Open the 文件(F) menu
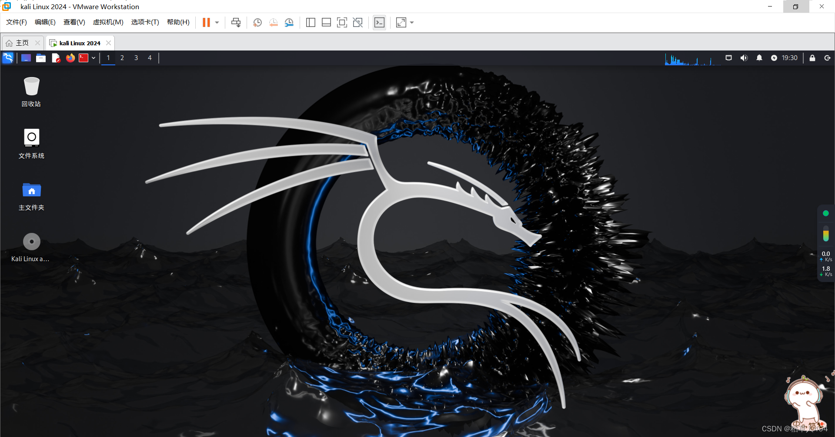835x437 pixels. pyautogui.click(x=17, y=22)
